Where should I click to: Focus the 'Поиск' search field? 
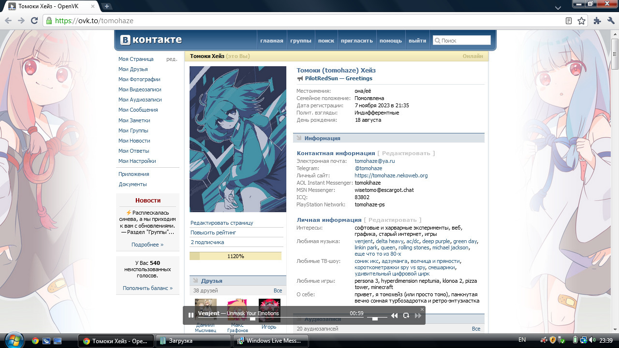tap(462, 41)
